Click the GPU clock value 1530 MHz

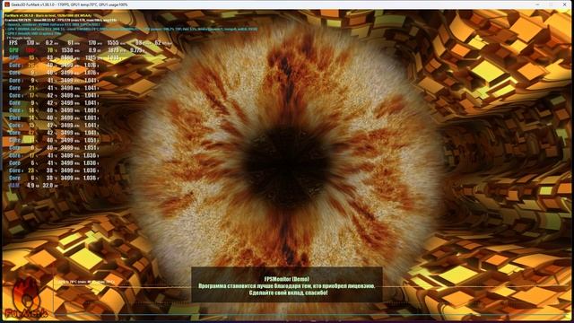click(70, 50)
